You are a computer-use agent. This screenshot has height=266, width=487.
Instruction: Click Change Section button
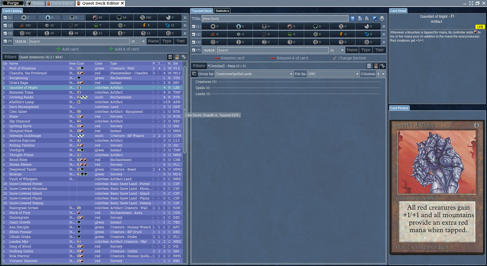pyautogui.click(x=350, y=58)
